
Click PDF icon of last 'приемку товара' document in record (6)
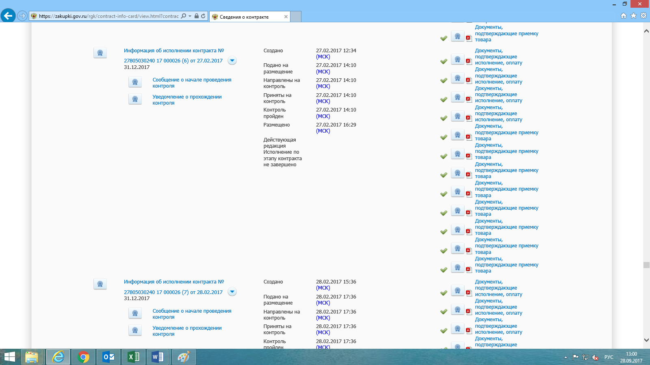tap(468, 270)
